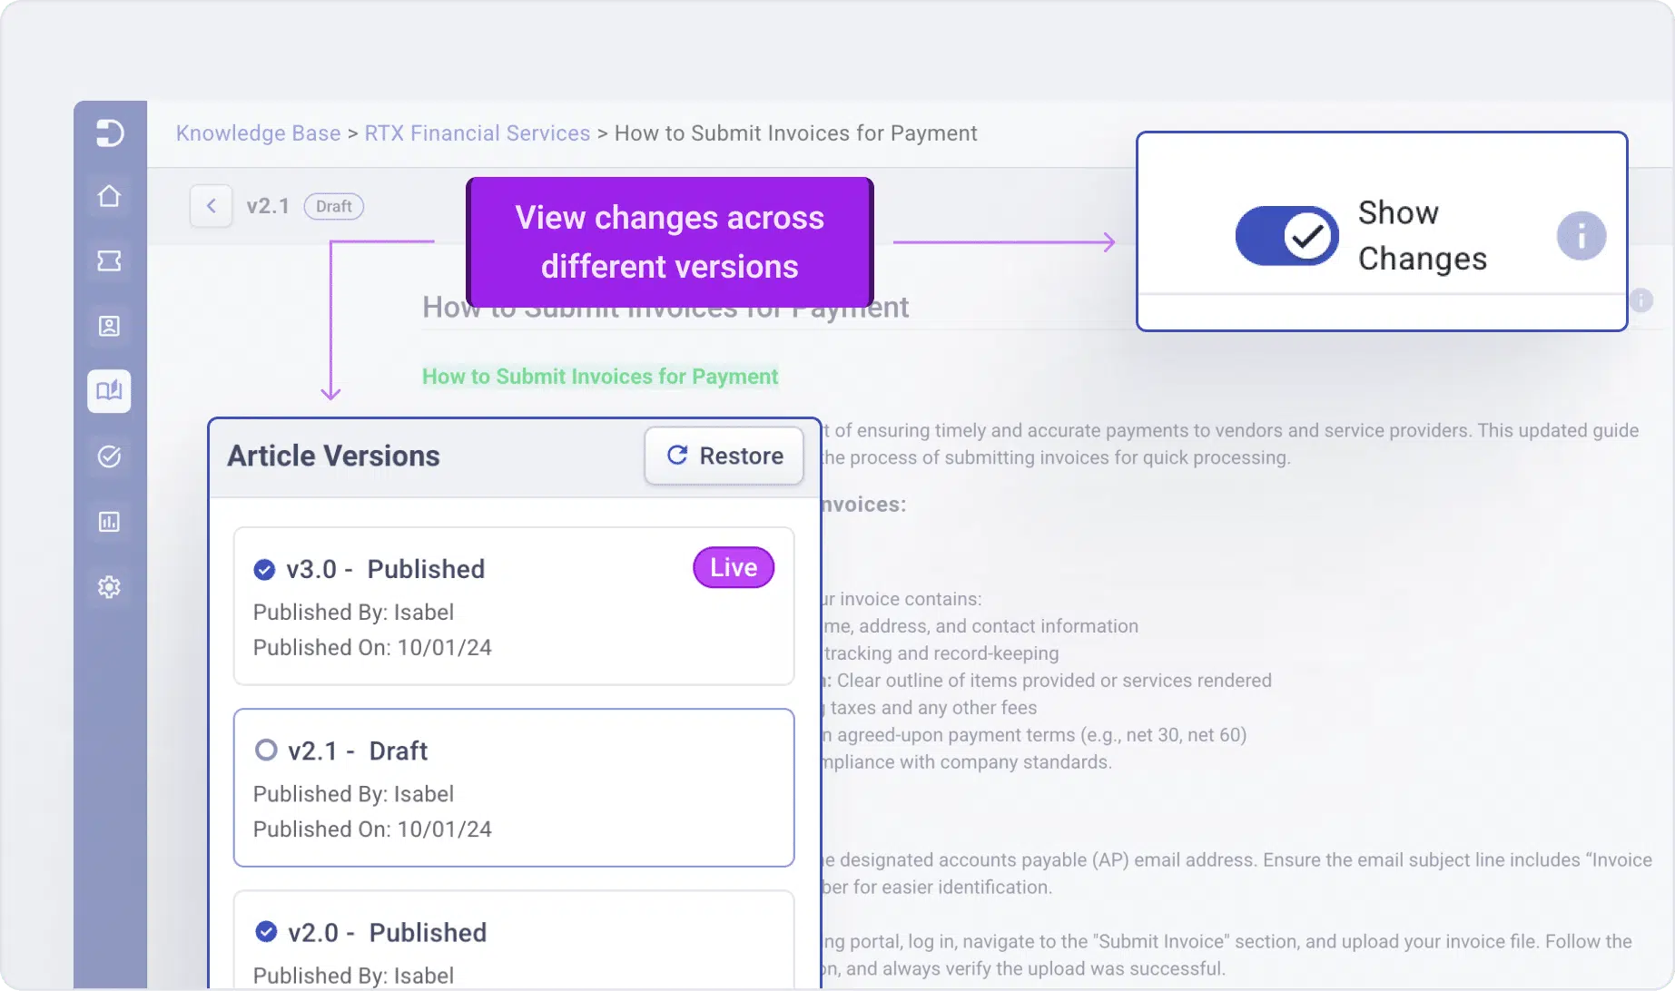Turn off the Show Changes toggle
The height and width of the screenshot is (991, 1675).
click(1286, 236)
